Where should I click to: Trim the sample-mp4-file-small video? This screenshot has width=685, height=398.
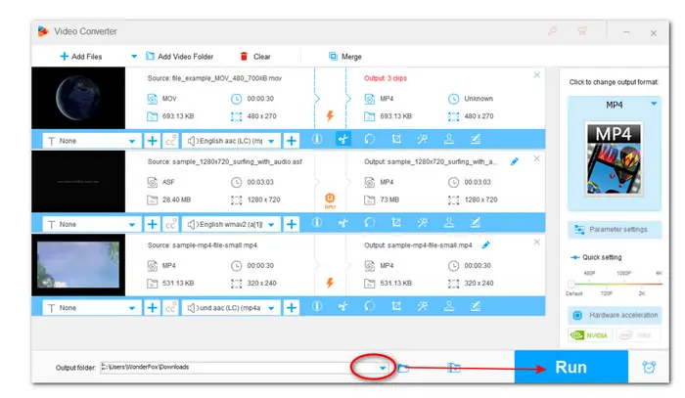click(343, 306)
